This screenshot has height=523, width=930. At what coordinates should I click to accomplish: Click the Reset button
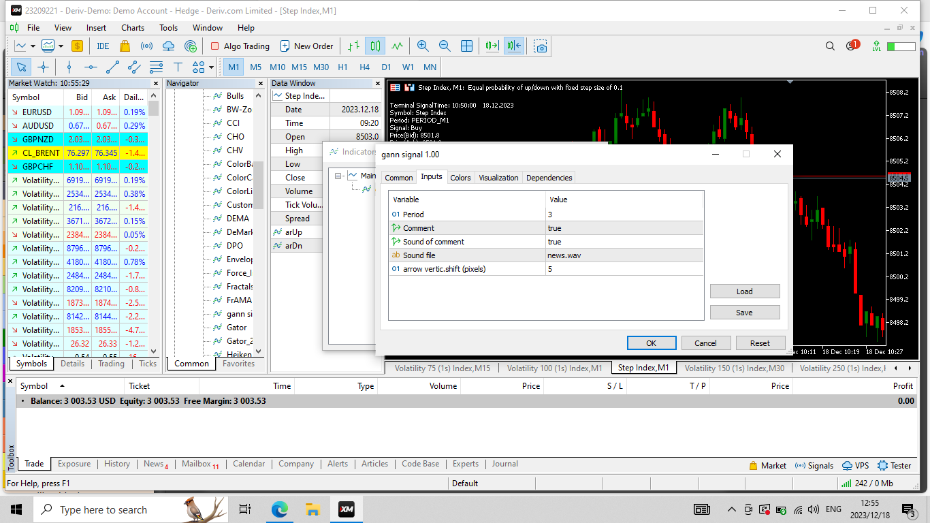760,343
